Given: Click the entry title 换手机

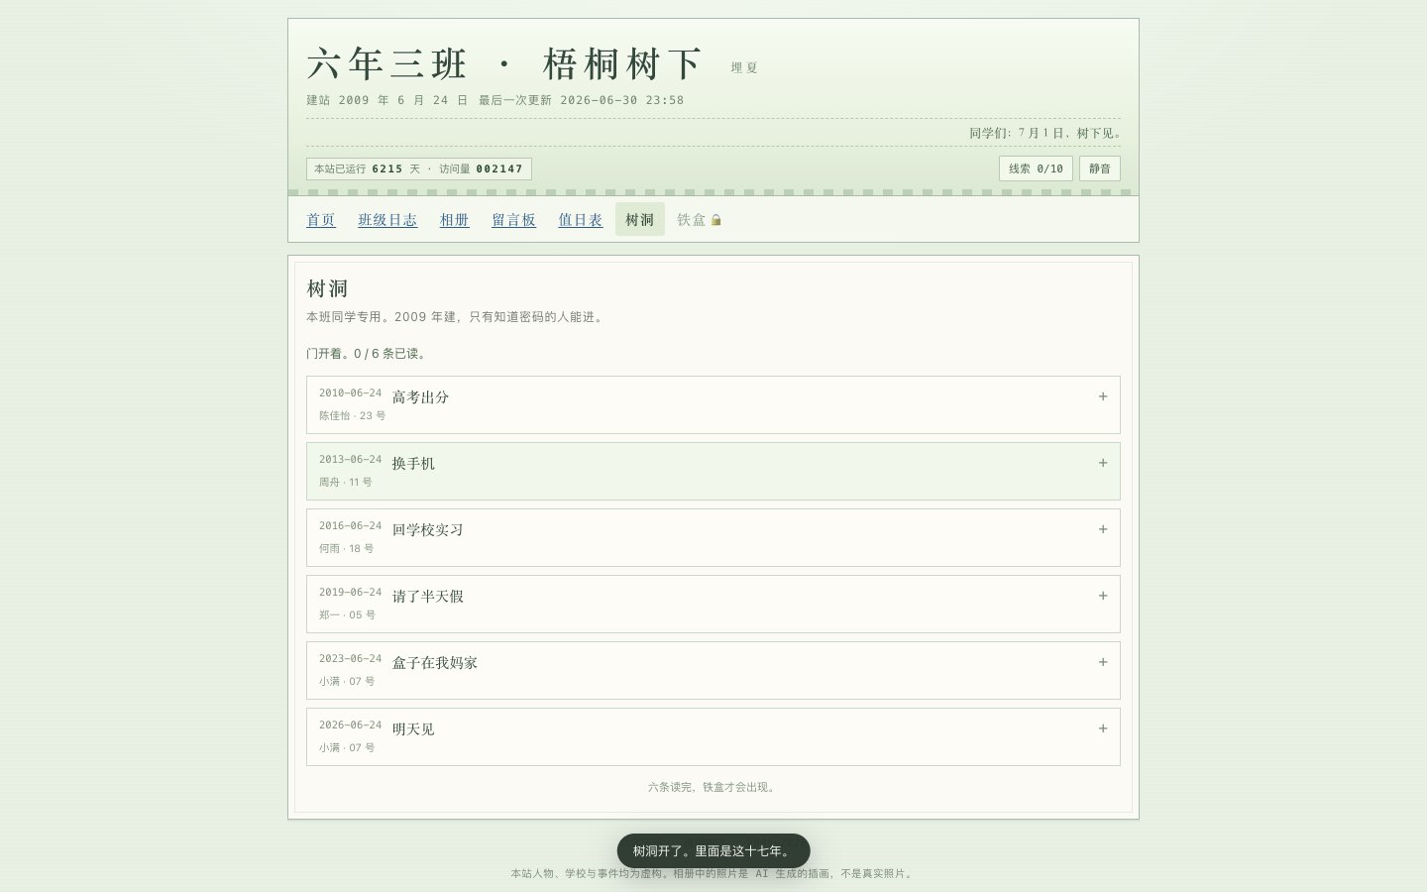Looking at the screenshot, I should pos(413,464).
